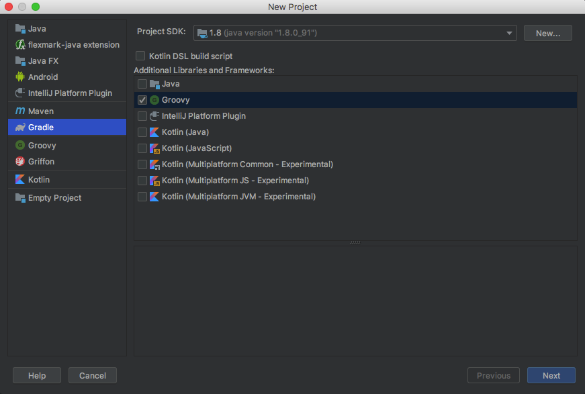Screen dimensions: 585x394
Task: Click IntelliJ Platform Plugin framework icon
Action: (154, 116)
